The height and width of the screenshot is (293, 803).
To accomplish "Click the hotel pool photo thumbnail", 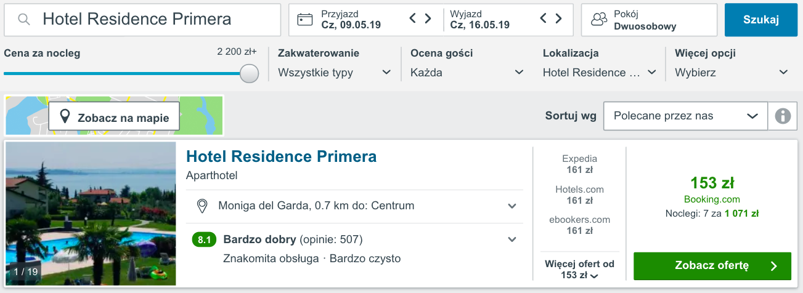I will 91,214.
